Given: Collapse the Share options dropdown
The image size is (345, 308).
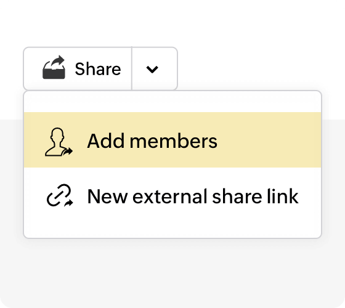Looking at the screenshot, I should (x=155, y=68).
